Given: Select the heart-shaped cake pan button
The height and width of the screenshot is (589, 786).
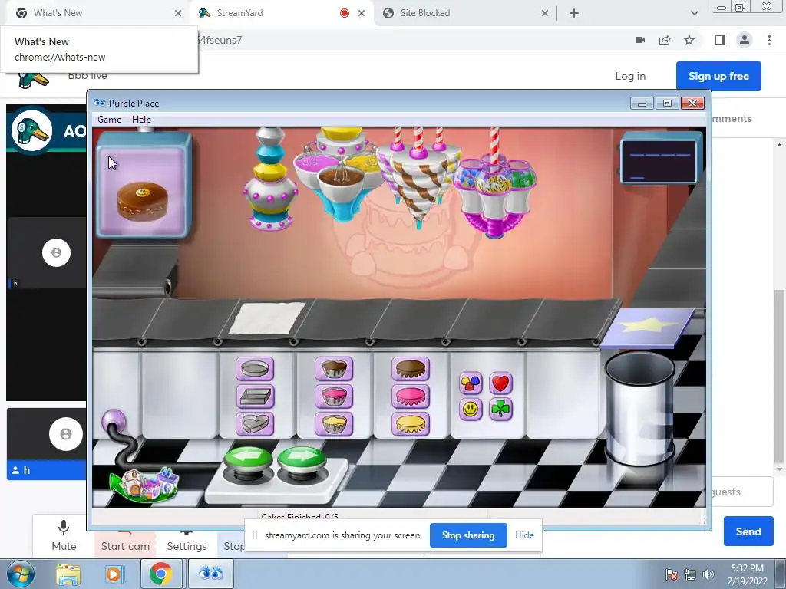Looking at the screenshot, I should pos(255,424).
